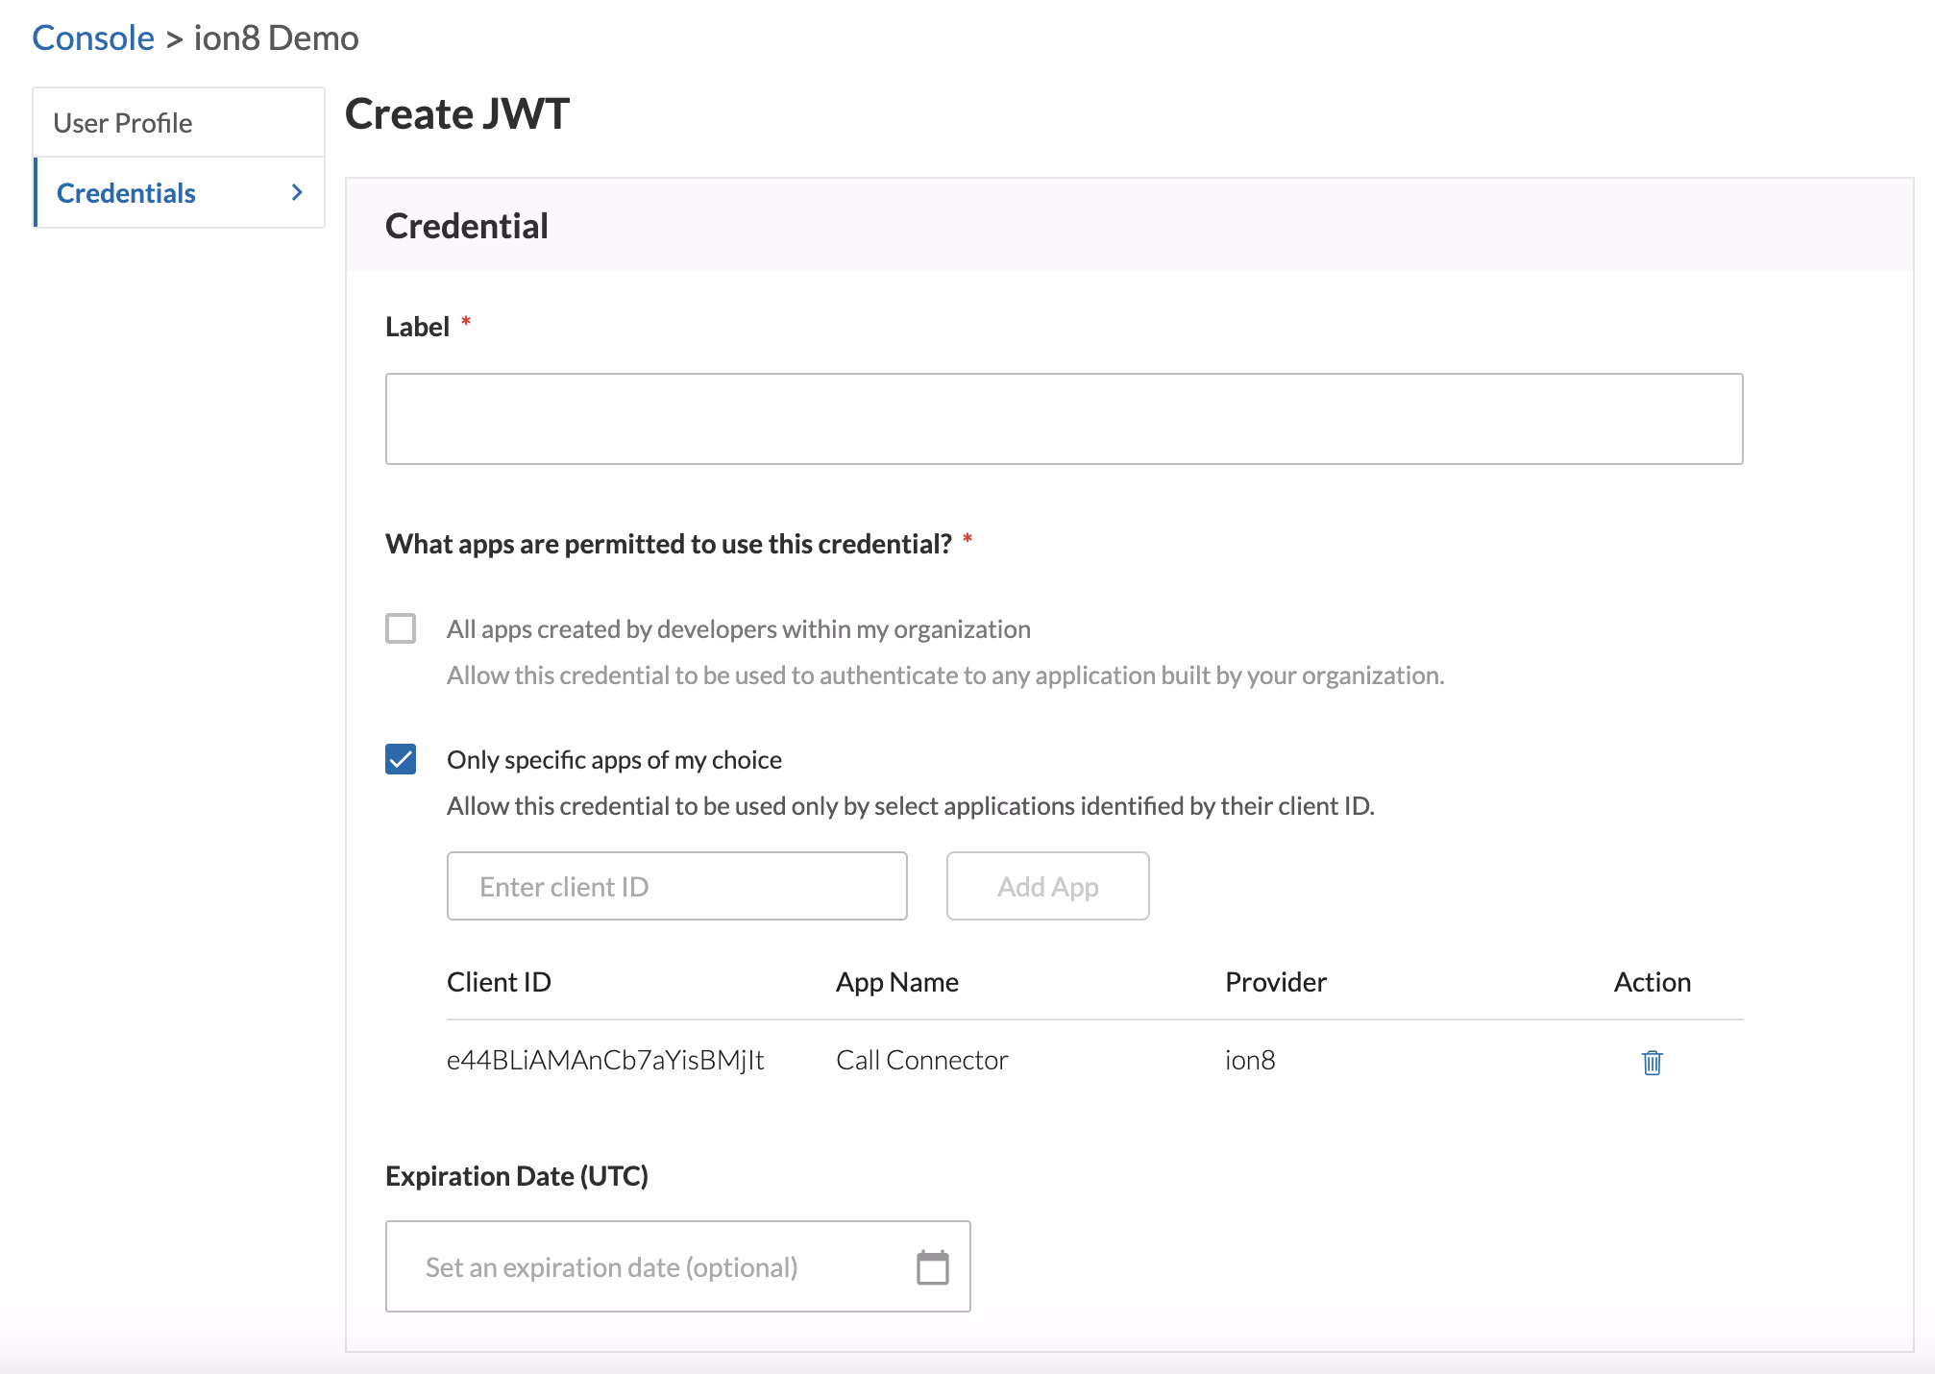Click the Call Connector app name
1935x1374 pixels.
tap(921, 1060)
